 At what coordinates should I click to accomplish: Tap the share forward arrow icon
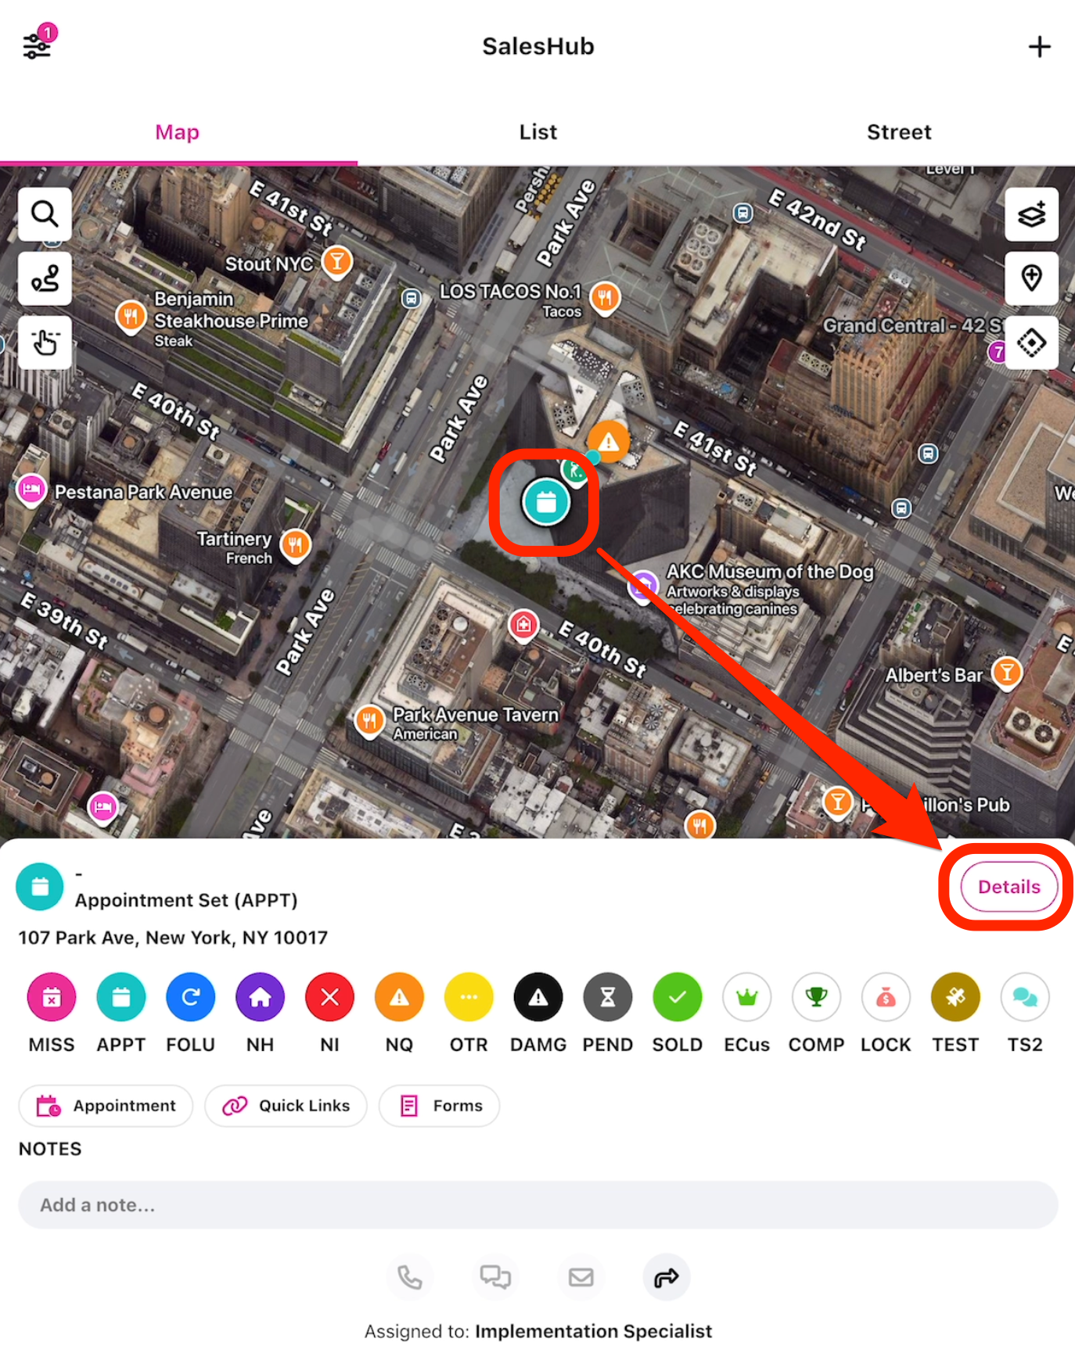pyautogui.click(x=666, y=1278)
